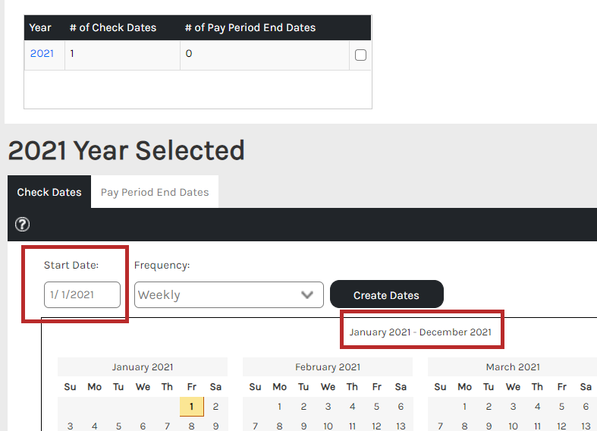Select January 1 highlighted in the calendar
Viewport: 597px width, 431px height.
click(191, 407)
